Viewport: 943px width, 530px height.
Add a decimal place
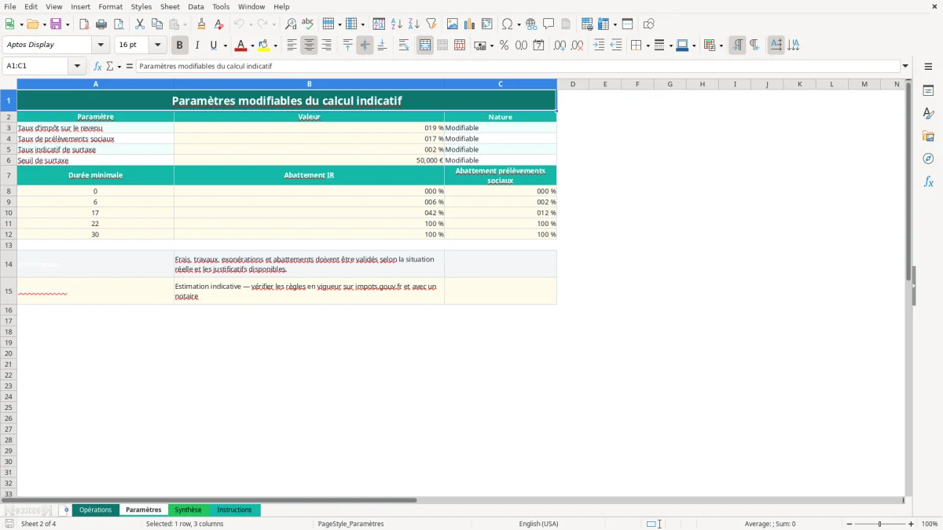point(560,46)
